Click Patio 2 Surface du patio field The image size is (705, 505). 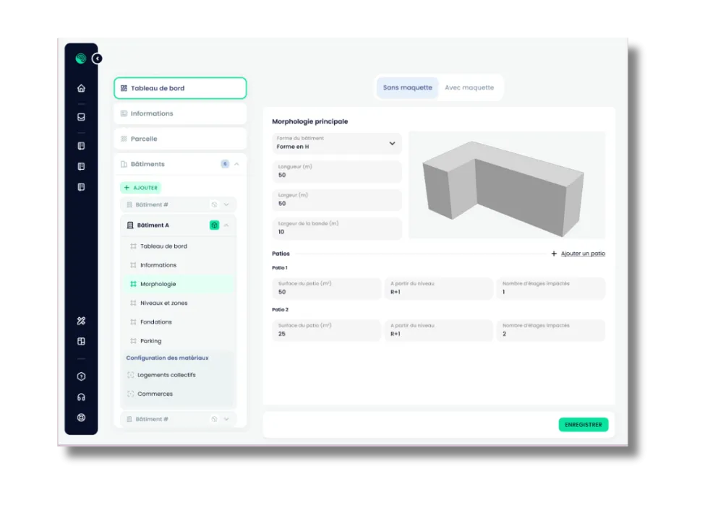(326, 329)
